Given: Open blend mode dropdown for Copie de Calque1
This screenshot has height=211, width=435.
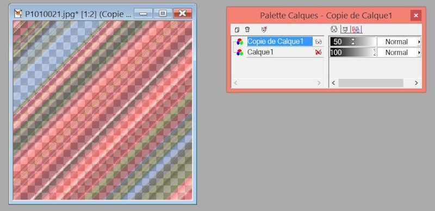Looking at the screenshot, I should pyautogui.click(x=419, y=42).
